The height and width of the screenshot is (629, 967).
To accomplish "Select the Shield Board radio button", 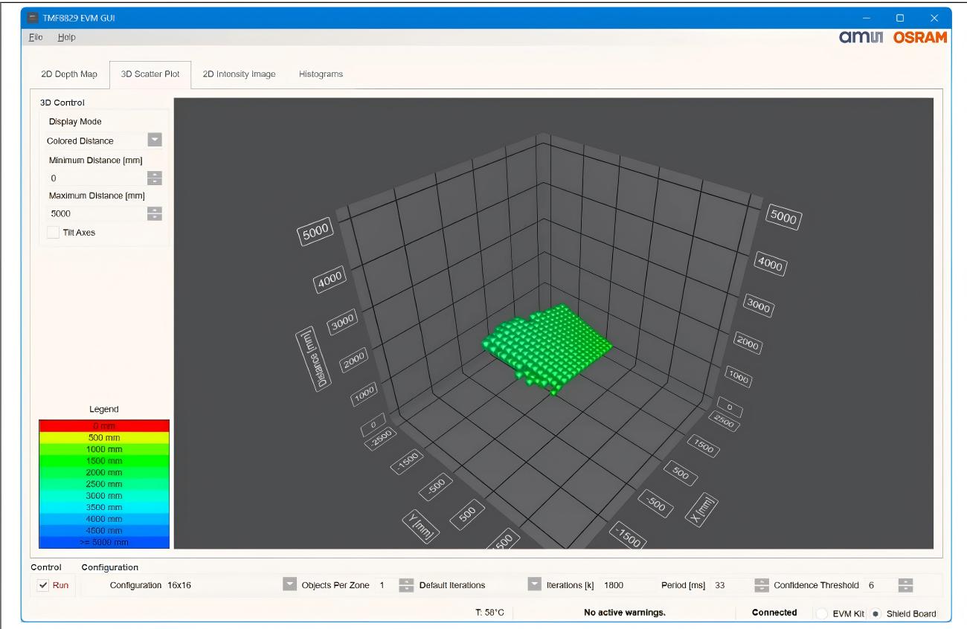I will (876, 613).
